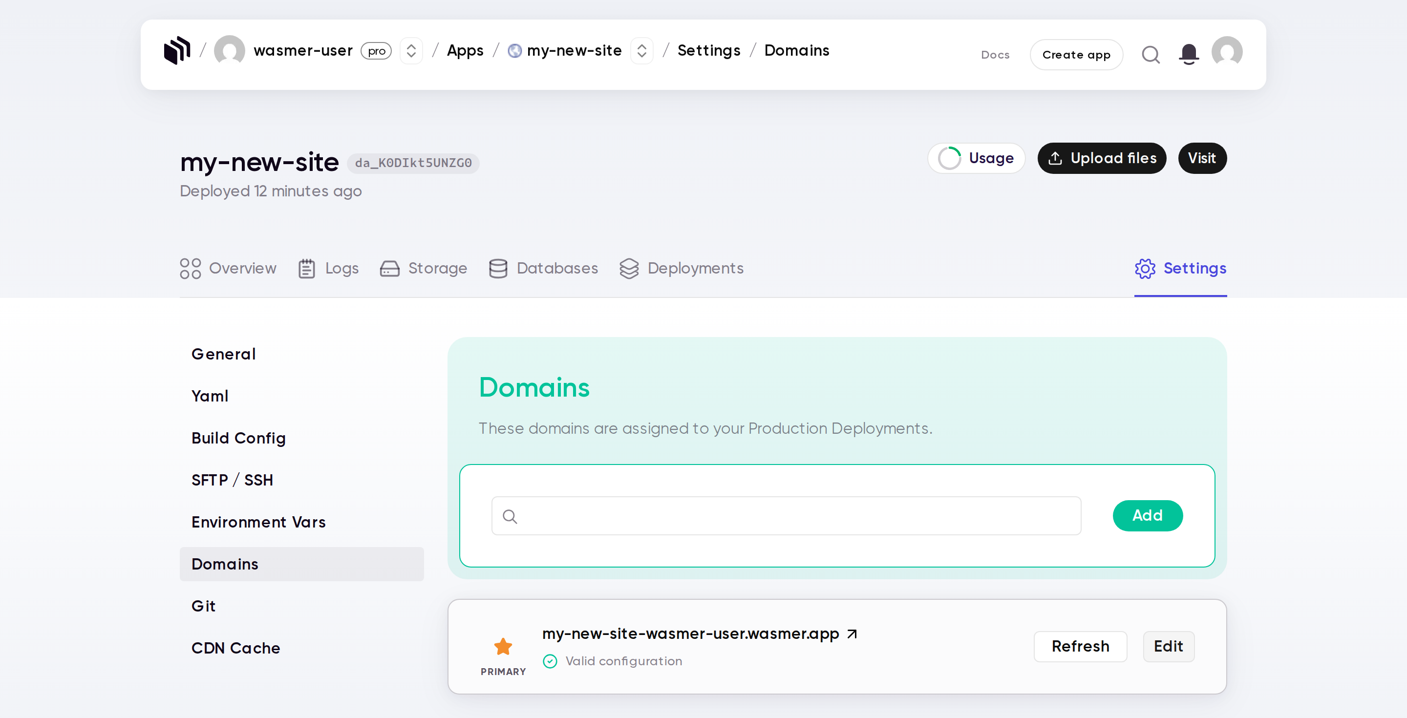Open the Docs link
This screenshot has height=718, width=1407.
995,55
